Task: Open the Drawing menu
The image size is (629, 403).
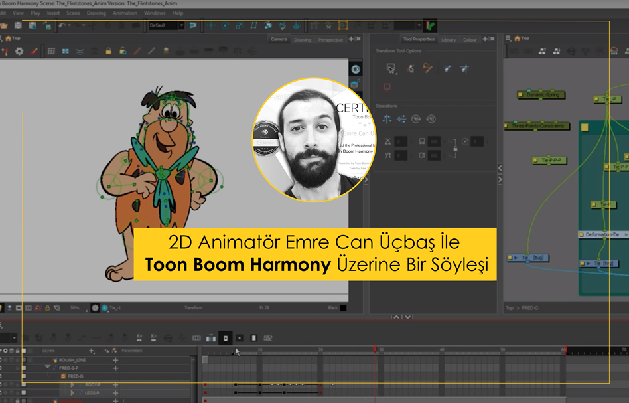Action: coord(96,13)
